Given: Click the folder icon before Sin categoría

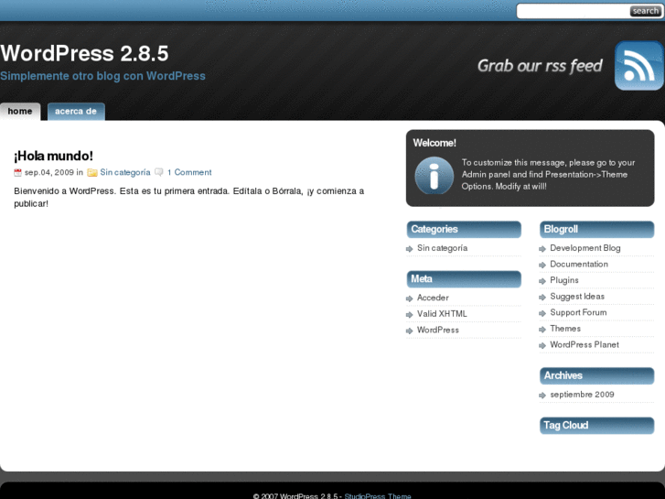Looking at the screenshot, I should (x=92, y=172).
